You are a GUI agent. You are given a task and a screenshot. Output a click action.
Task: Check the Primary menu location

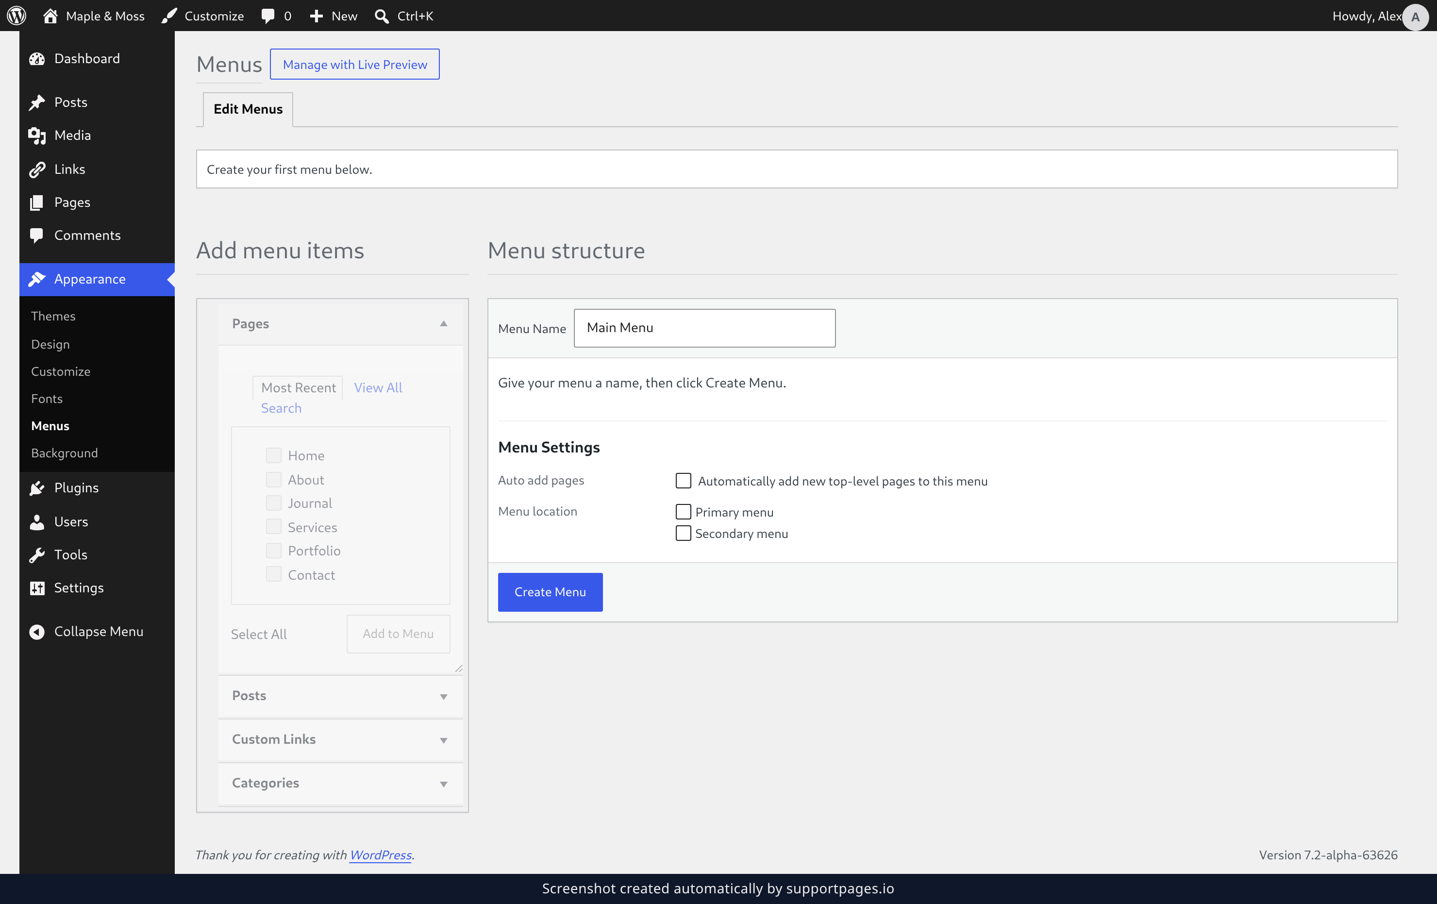click(x=683, y=512)
